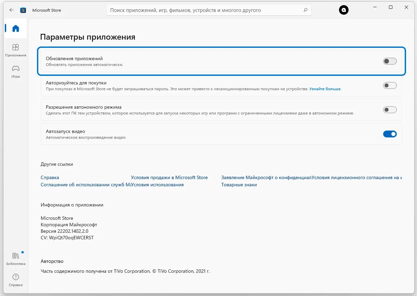Close the Microsoft Store window
Screen dimensions: 417x296
click(x=406, y=7)
